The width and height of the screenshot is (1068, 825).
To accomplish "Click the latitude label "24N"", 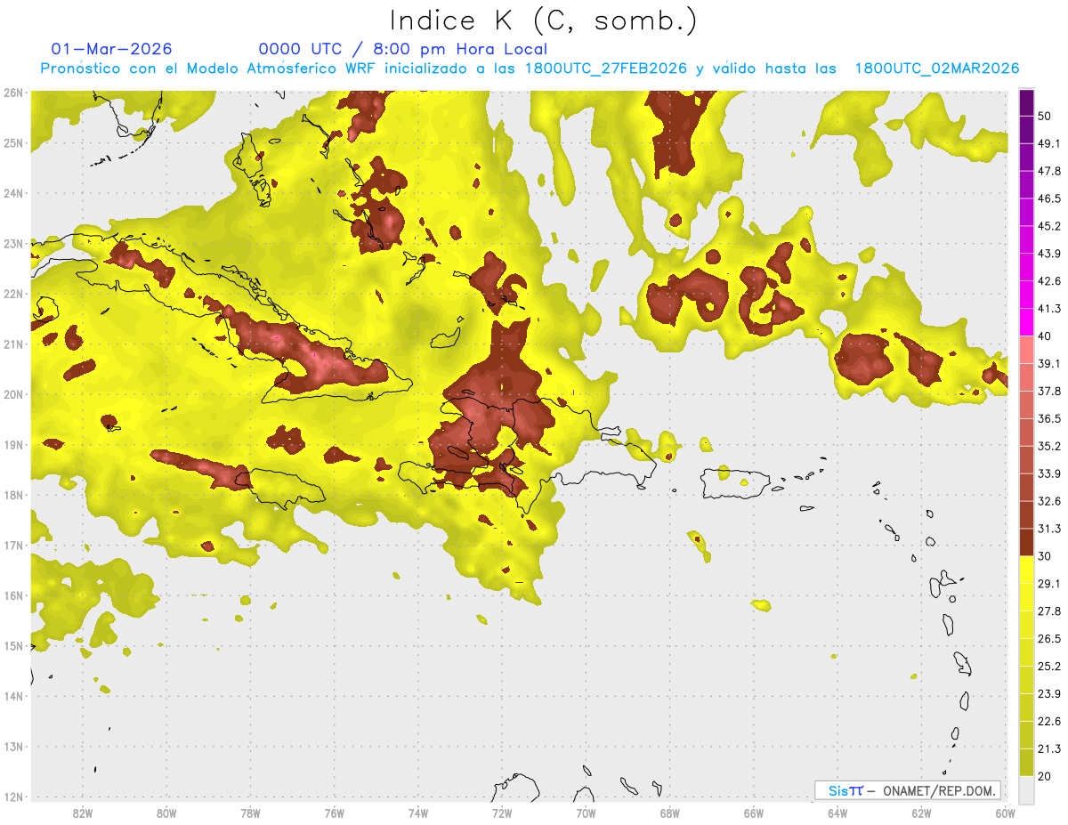I will [13, 193].
